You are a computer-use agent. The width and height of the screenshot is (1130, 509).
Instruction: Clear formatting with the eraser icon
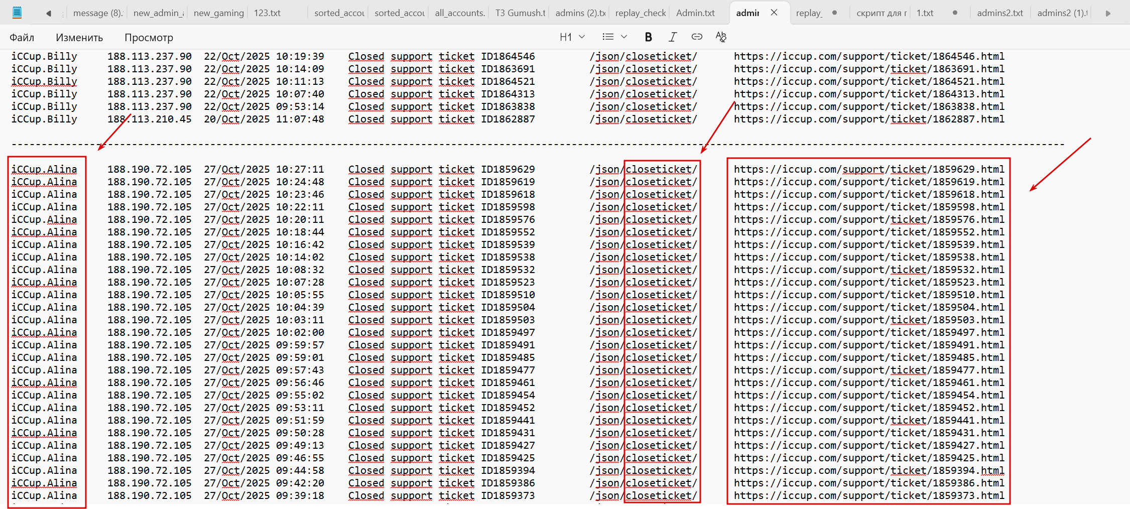pos(721,37)
